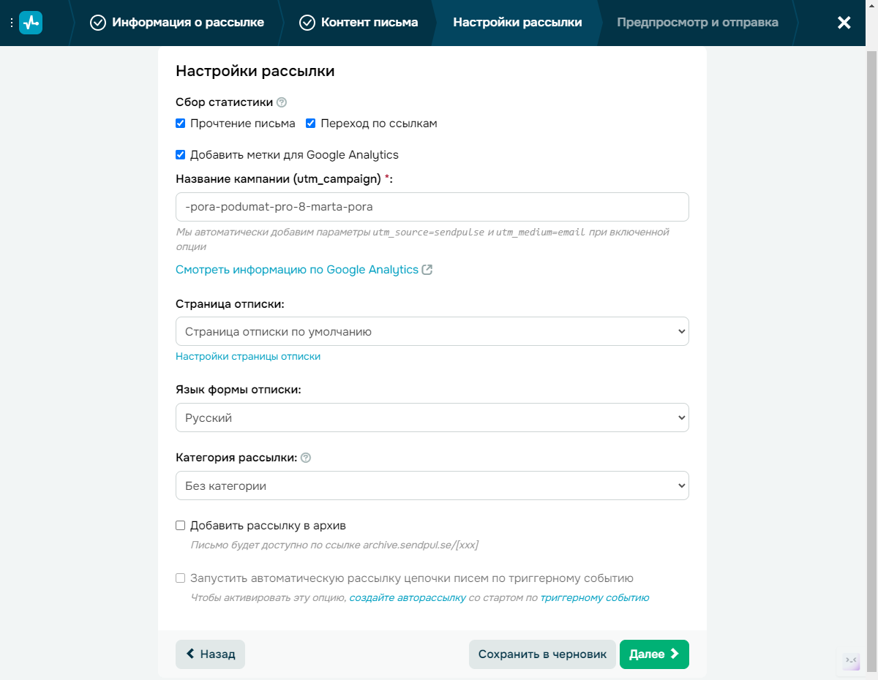Viewport: 878px width, 680px height.
Task: Expand the Язык формы отписки dropdown
Action: click(x=432, y=418)
